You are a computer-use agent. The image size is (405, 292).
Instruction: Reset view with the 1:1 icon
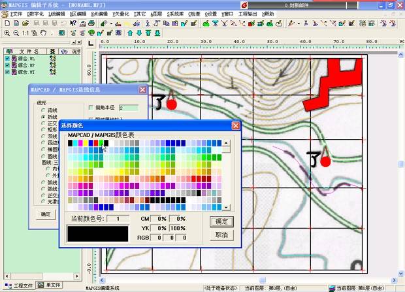point(25,33)
